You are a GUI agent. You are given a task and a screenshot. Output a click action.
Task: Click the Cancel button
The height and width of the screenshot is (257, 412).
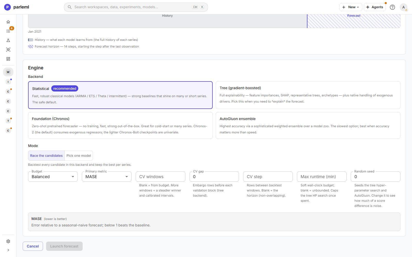33,246
